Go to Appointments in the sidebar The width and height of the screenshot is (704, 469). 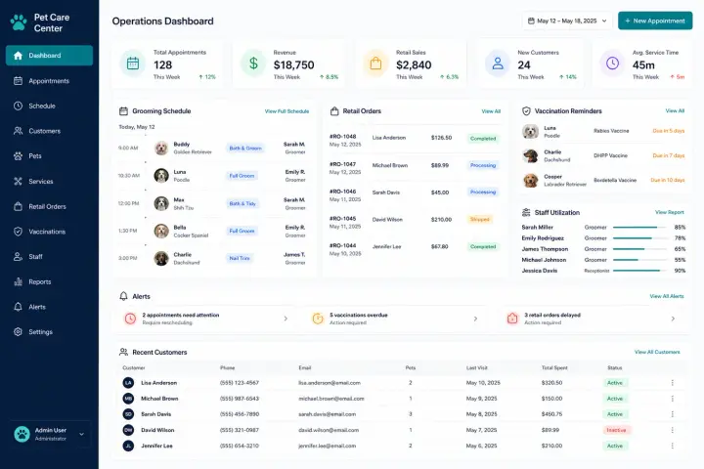point(50,81)
